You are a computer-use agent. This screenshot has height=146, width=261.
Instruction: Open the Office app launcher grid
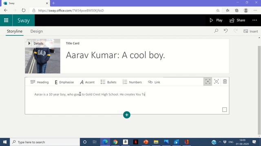6,20
